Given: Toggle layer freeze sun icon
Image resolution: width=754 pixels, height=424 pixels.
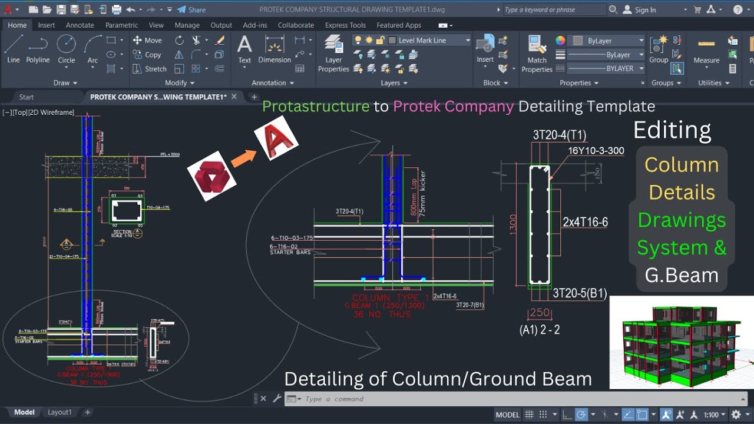Looking at the screenshot, I should (x=369, y=40).
